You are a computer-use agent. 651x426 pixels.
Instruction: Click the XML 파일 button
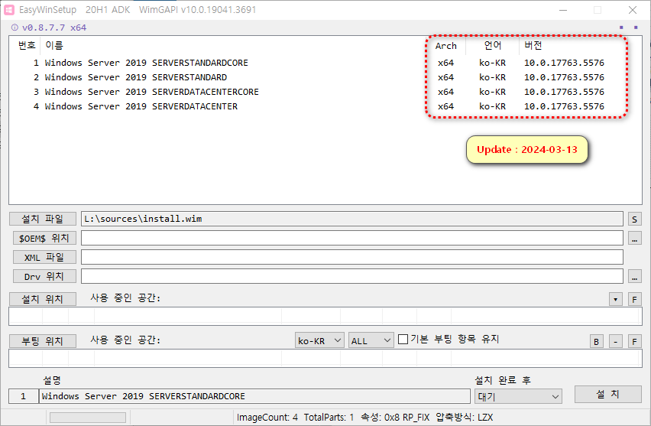pyautogui.click(x=44, y=257)
